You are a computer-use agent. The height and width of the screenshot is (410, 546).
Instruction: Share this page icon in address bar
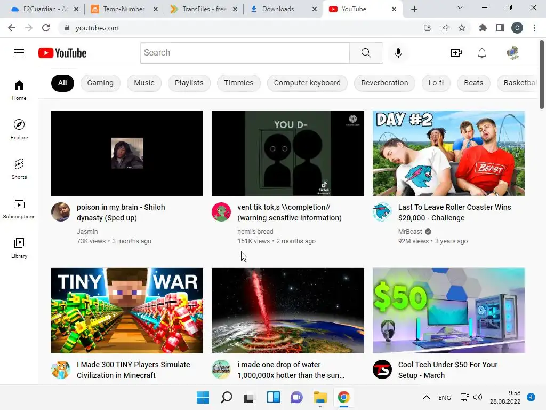(445, 28)
